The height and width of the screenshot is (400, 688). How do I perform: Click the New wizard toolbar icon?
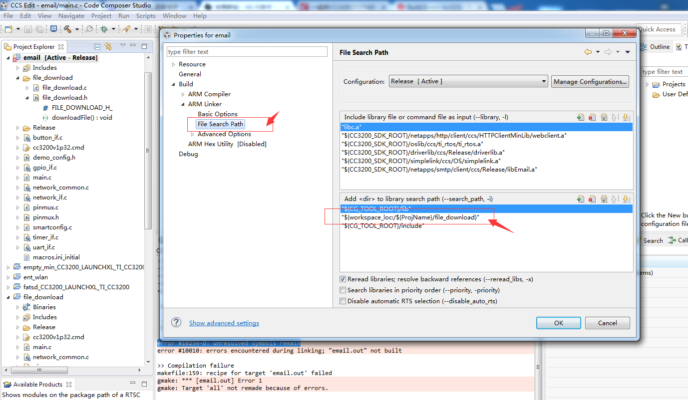click(x=8, y=29)
